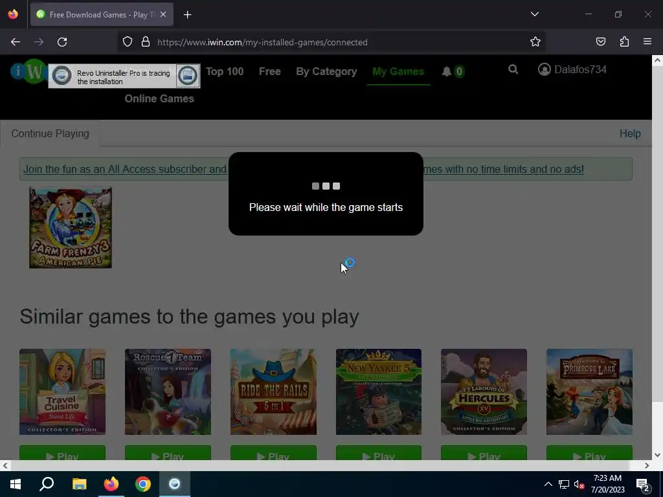The width and height of the screenshot is (663, 497).
Task: Close the Free Download Games tab
Action: (x=163, y=14)
